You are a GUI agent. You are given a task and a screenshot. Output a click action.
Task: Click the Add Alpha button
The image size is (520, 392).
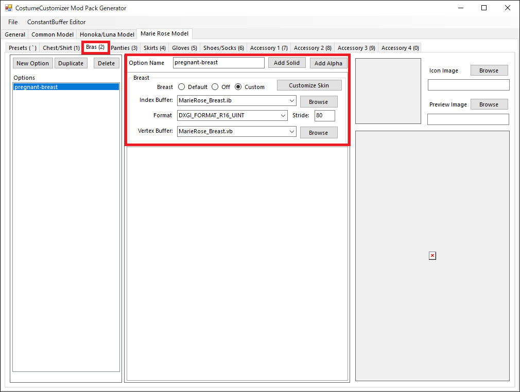click(328, 63)
